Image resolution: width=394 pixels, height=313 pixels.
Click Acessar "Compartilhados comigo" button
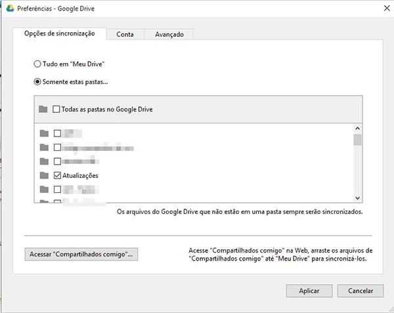coord(81,254)
